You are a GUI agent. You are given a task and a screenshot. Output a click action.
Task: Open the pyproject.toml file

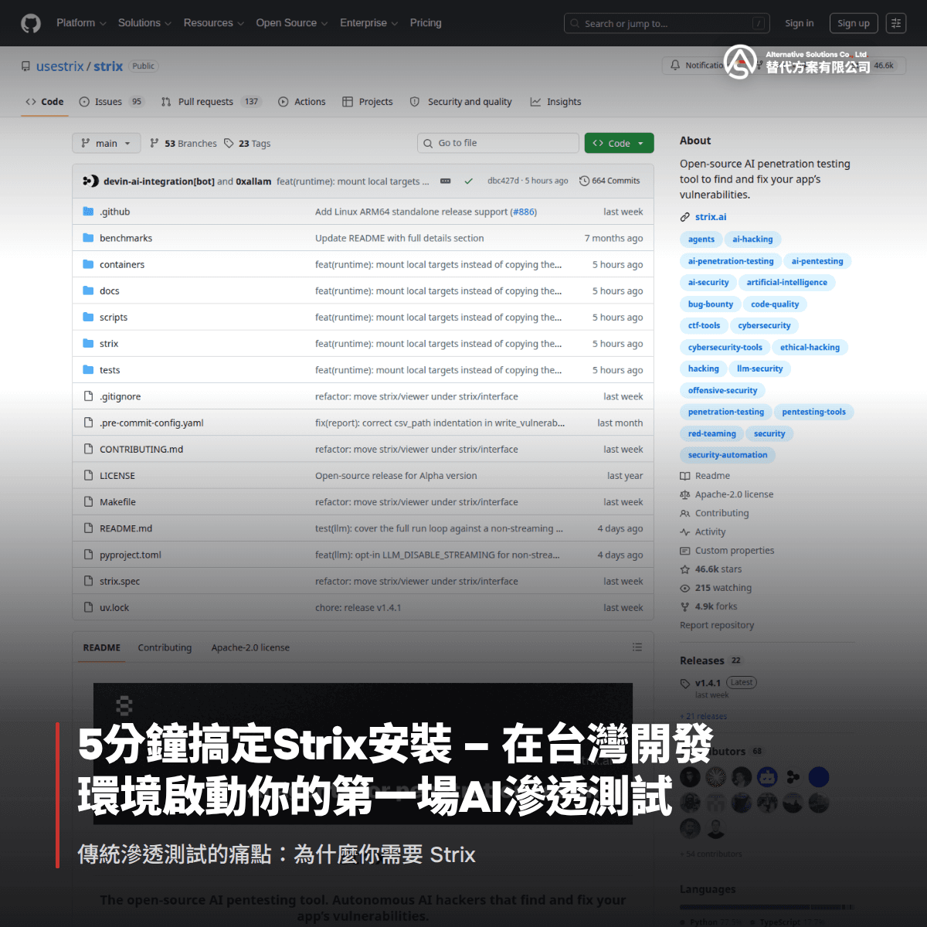131,555
